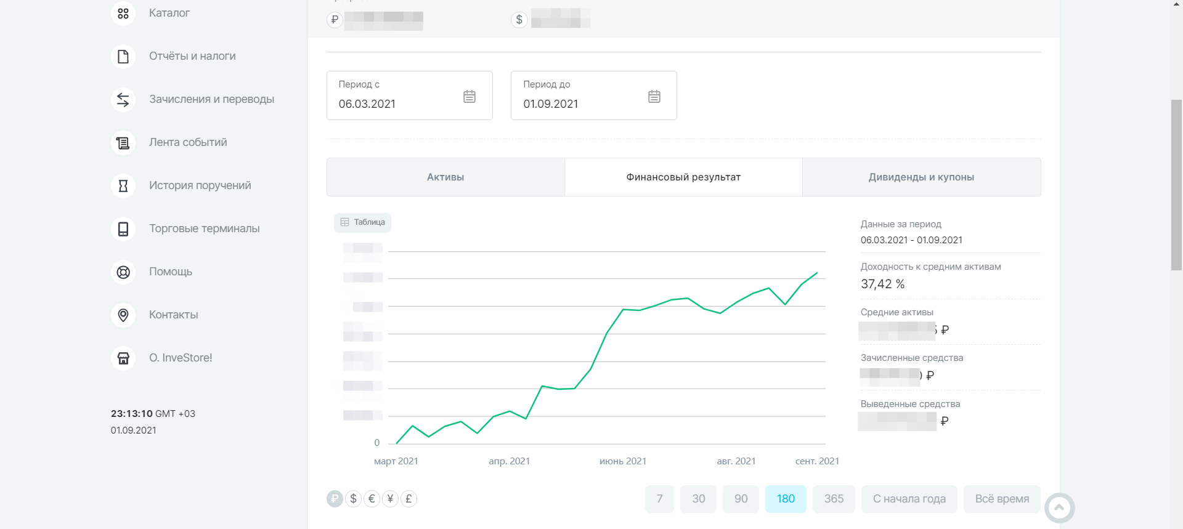Open Помощь menu item
The width and height of the screenshot is (1183, 529).
coord(171,272)
